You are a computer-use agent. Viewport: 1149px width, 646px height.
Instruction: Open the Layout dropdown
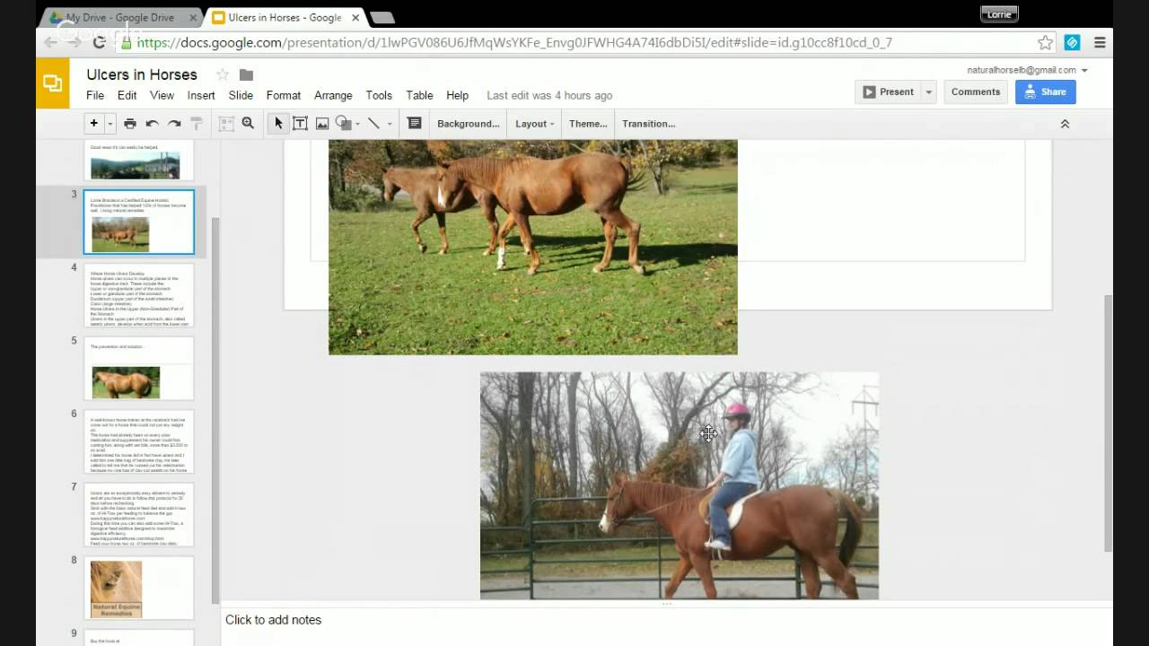click(534, 124)
